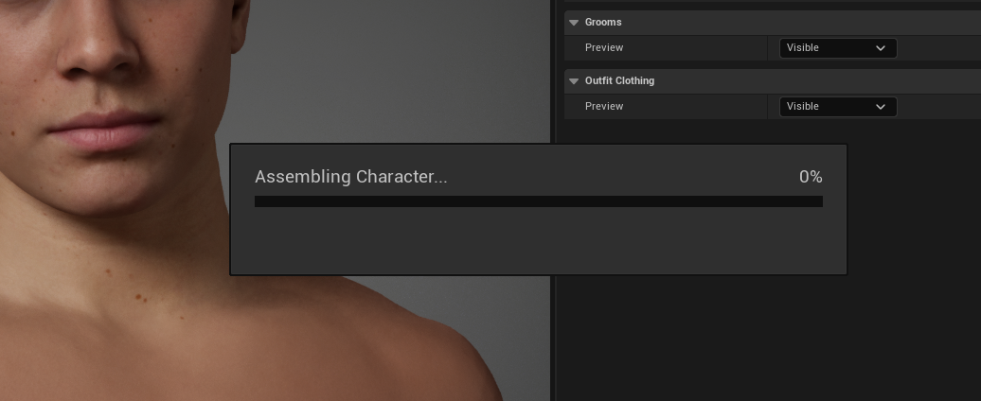Viewport: 981px width, 401px height.
Task: Collapse the Outfit Clothing section
Action: pos(574,81)
